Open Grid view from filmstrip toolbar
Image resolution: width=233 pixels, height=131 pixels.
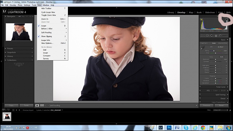tap(13, 110)
